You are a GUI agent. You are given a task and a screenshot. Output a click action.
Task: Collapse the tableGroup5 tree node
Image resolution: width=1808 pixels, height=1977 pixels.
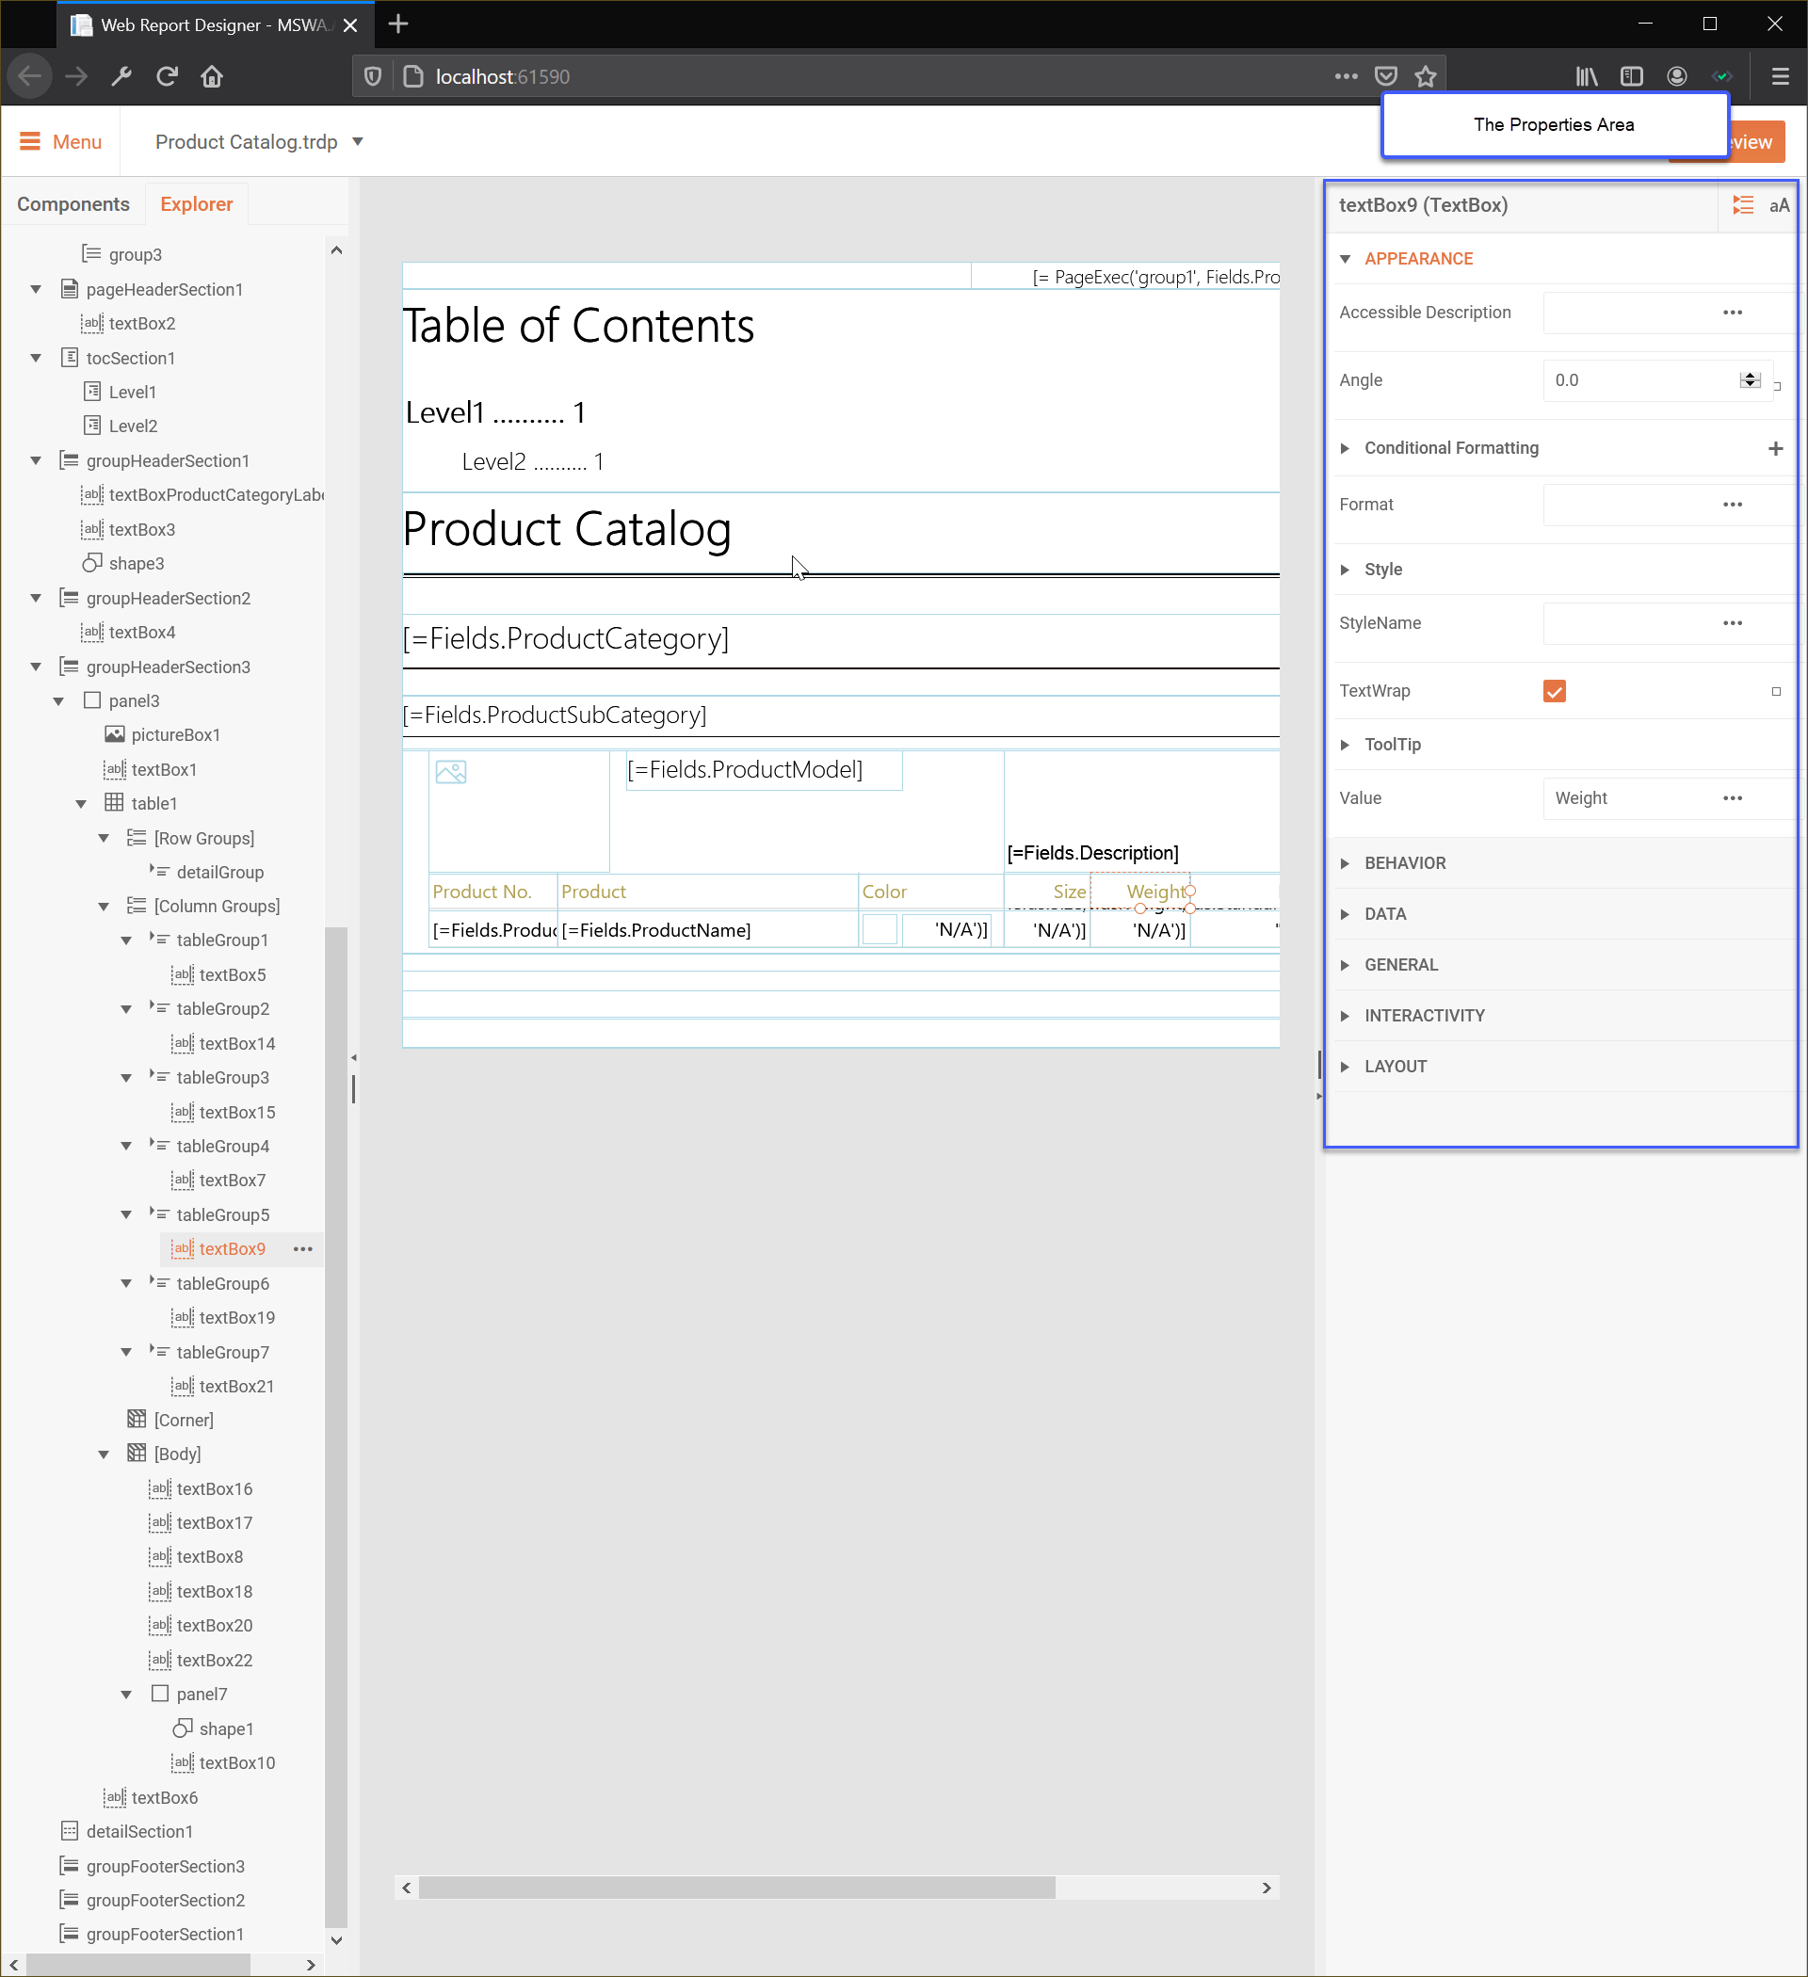point(125,1214)
